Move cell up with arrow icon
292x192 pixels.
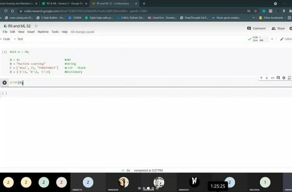pyautogui.click(x=261, y=78)
